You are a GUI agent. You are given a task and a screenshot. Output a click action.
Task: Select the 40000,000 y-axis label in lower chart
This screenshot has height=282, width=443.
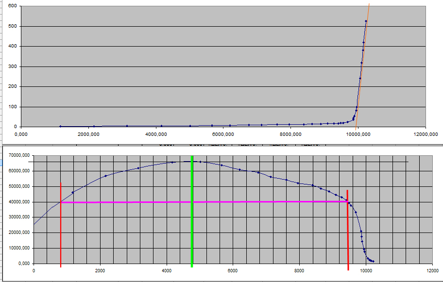click(18, 202)
